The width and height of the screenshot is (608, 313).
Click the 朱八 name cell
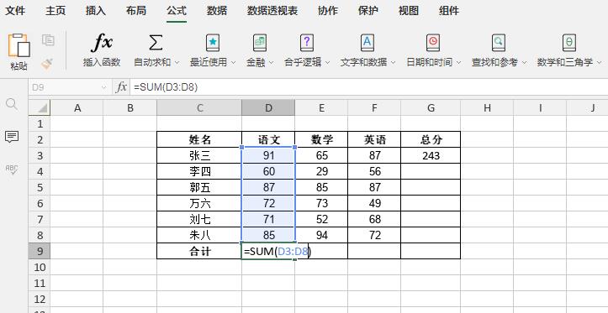(x=199, y=235)
